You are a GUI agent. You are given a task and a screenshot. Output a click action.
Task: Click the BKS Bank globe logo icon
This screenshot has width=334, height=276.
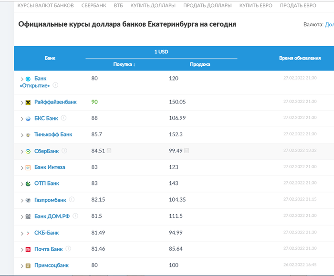pyautogui.click(x=28, y=119)
